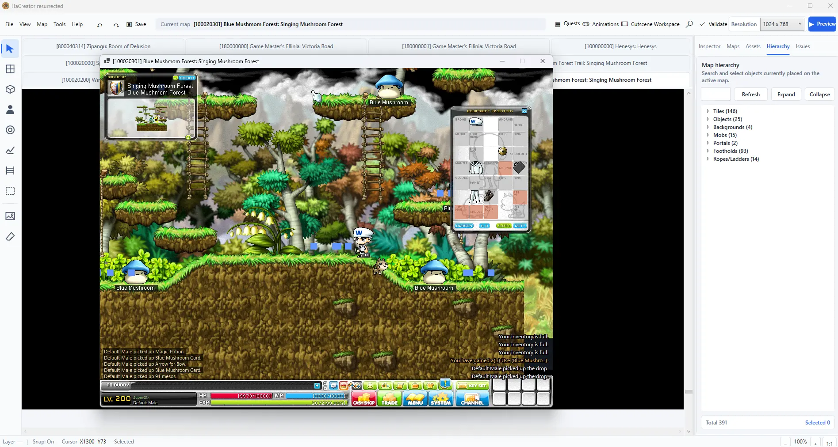Click the Collapse button in Hierarchy panel
This screenshot has height=447, width=838.
click(x=819, y=95)
